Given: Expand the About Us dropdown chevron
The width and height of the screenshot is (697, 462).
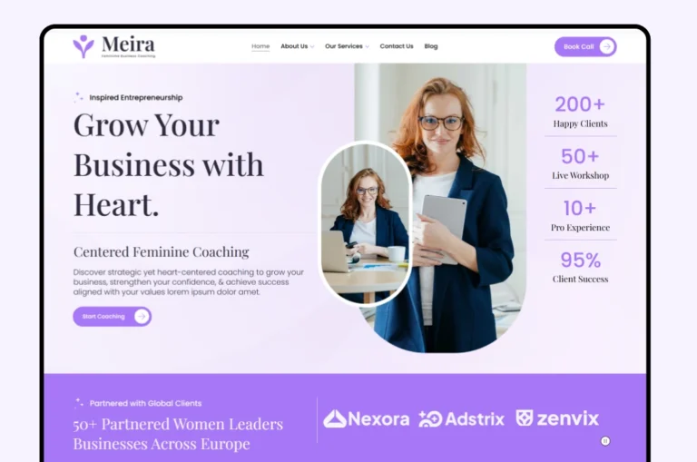Looking at the screenshot, I should tap(312, 46).
